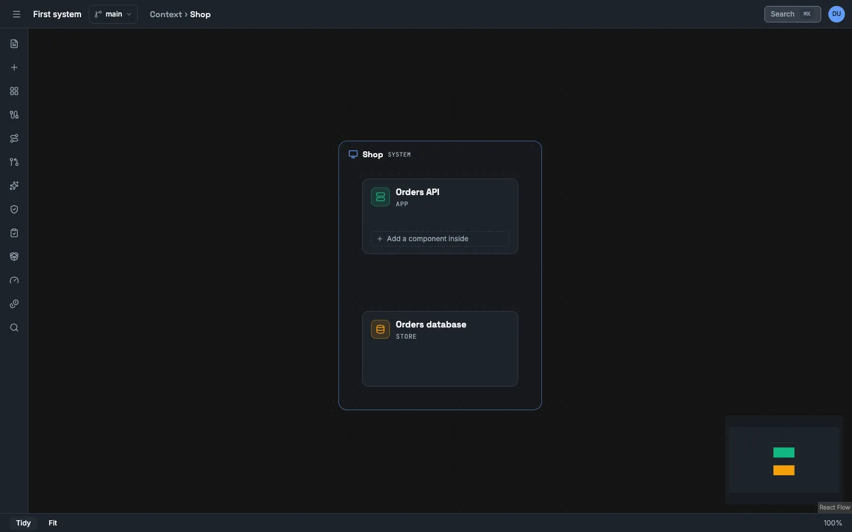Click the green Orders API app icon

(380, 197)
